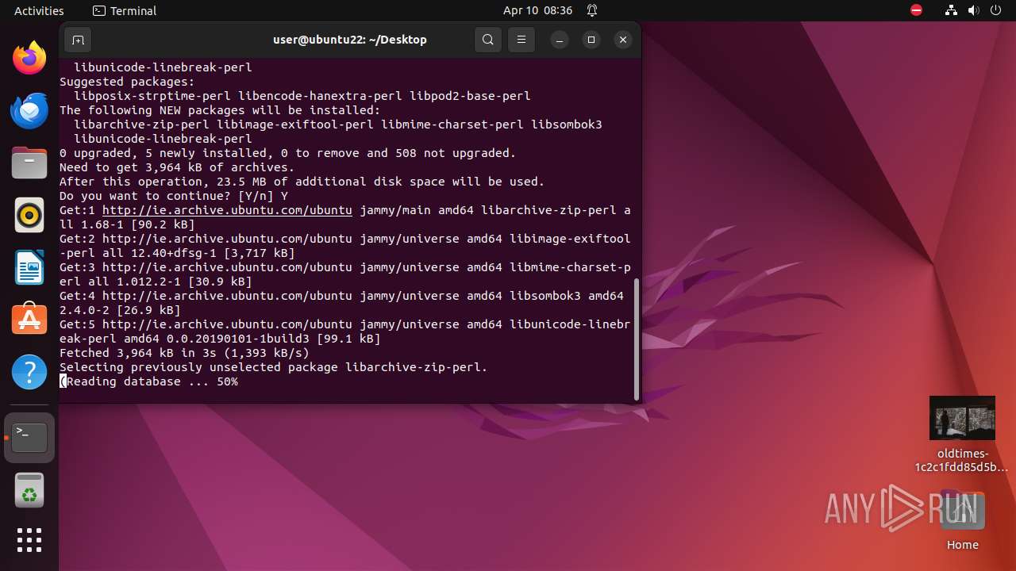Open Firefox from the dock
Image resolution: width=1016 pixels, height=571 pixels.
click(29, 58)
